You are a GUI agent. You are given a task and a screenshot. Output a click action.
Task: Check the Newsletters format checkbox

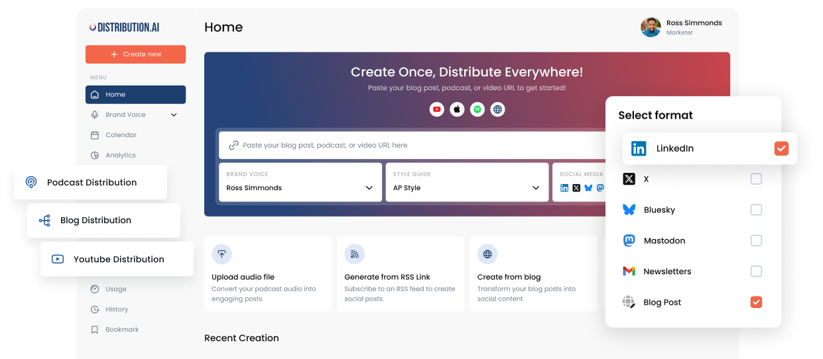click(756, 272)
